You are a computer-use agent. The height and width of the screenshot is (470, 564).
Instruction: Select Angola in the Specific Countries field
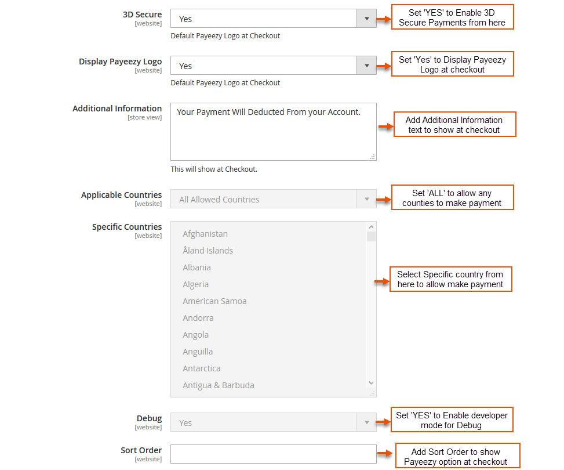tap(195, 334)
